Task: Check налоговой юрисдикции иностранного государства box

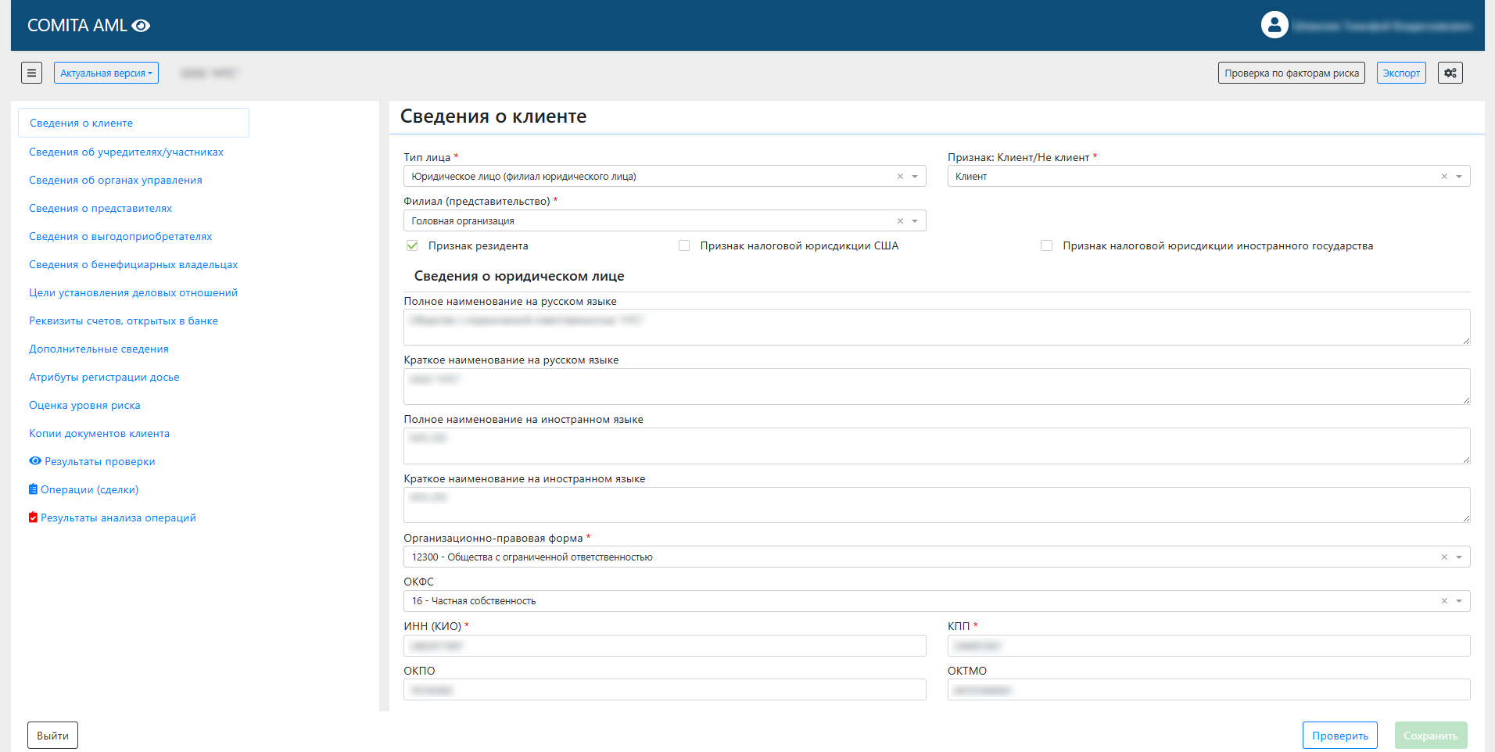Action: 1046,246
